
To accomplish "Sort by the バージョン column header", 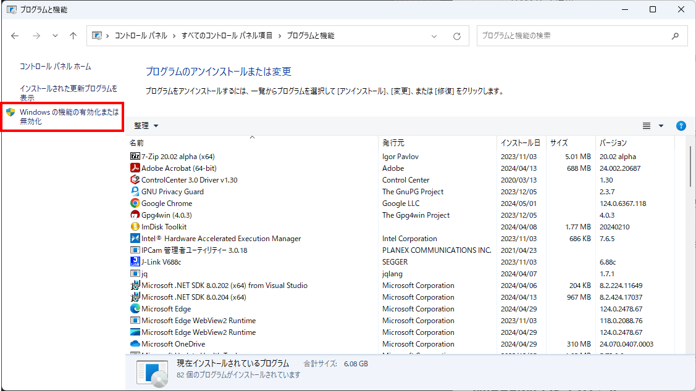I will coord(635,142).
